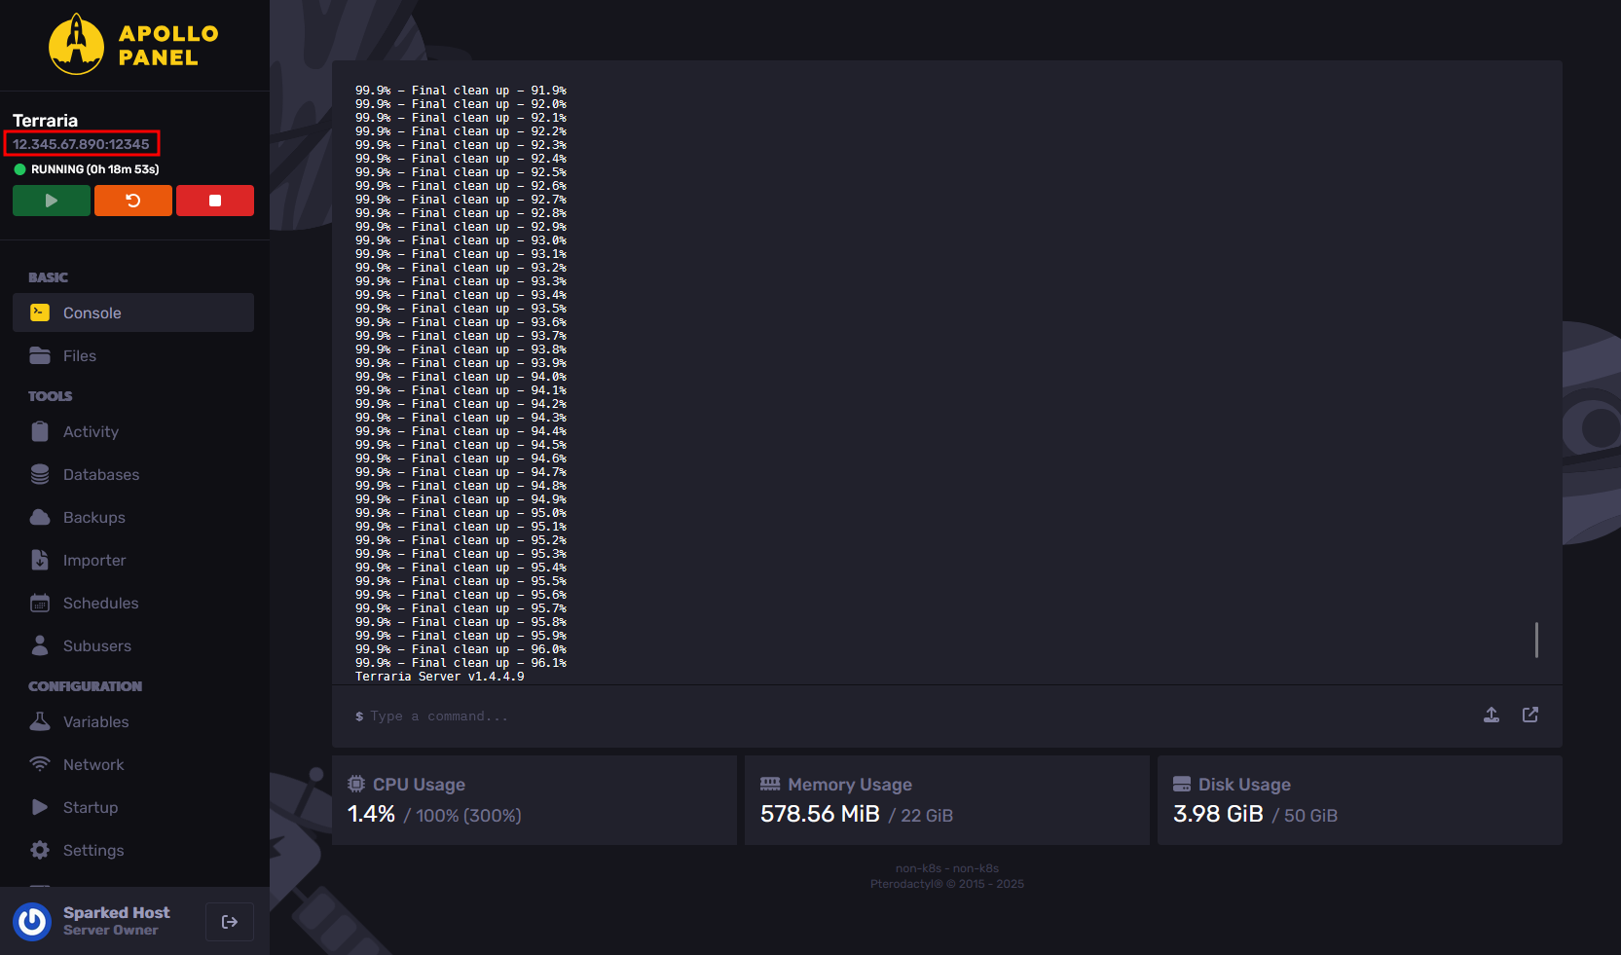
Task: Click the Databases stack icon
Action: point(40,474)
